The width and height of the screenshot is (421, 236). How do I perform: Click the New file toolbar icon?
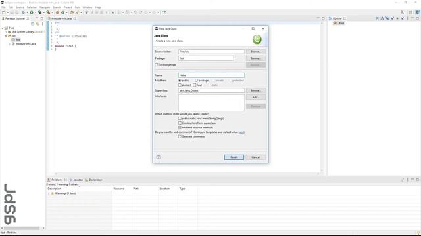click(x=3, y=12)
